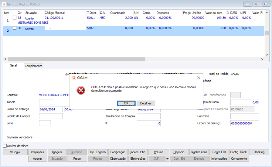Switch to the Complemento tab
The width and height of the screenshot is (272, 167).
33,66
